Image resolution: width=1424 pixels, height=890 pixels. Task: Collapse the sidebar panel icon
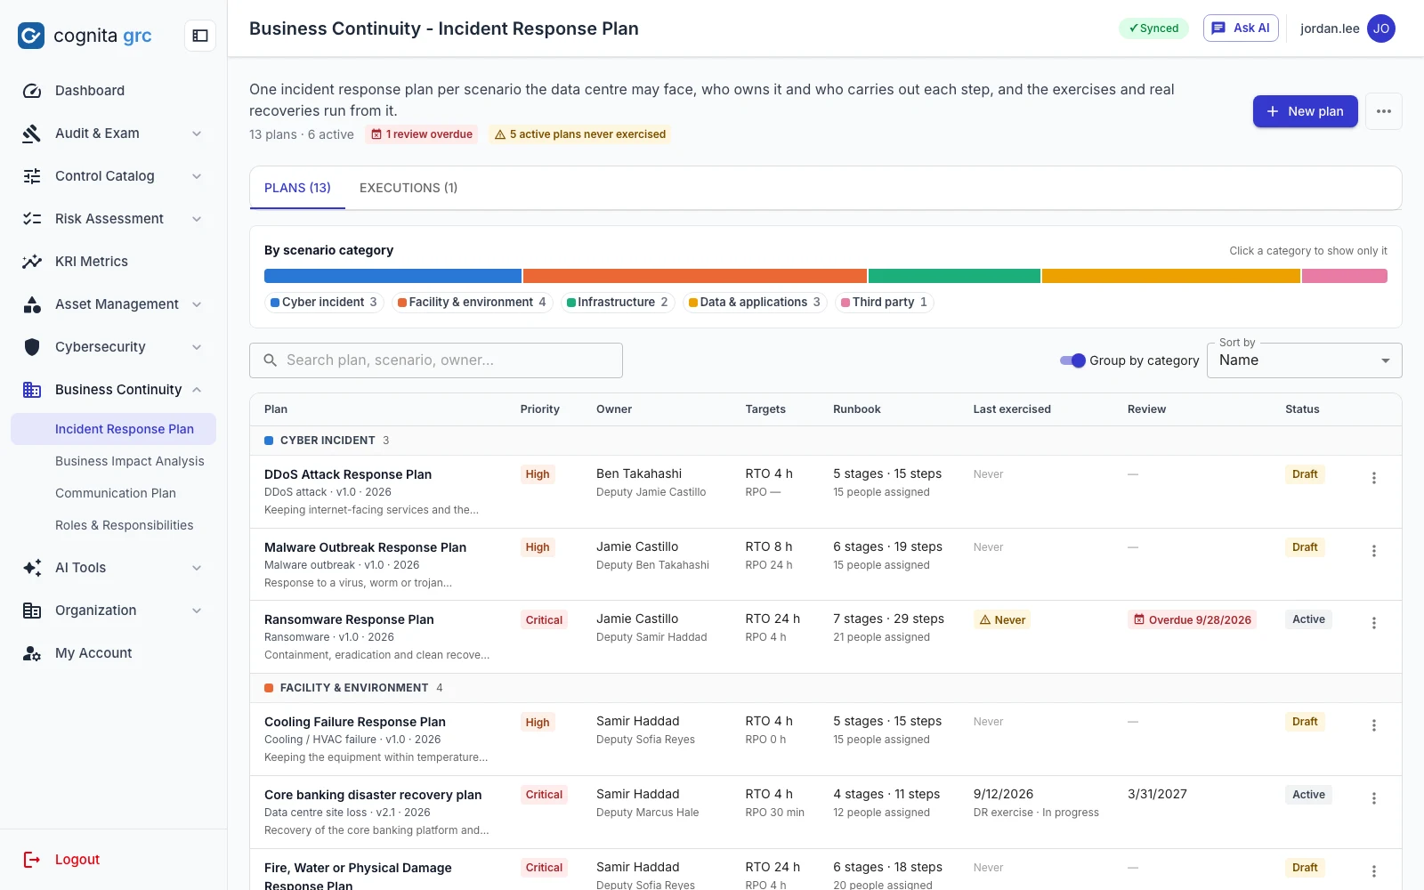point(200,36)
